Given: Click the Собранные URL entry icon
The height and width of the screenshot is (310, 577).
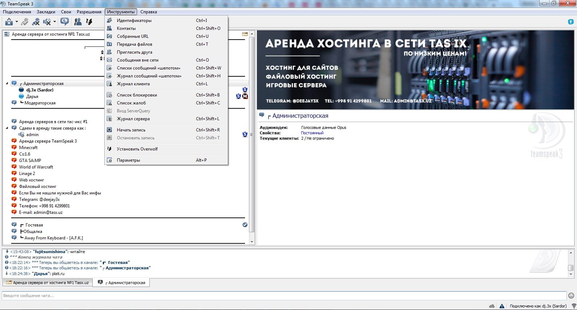Looking at the screenshot, I should [x=109, y=36].
